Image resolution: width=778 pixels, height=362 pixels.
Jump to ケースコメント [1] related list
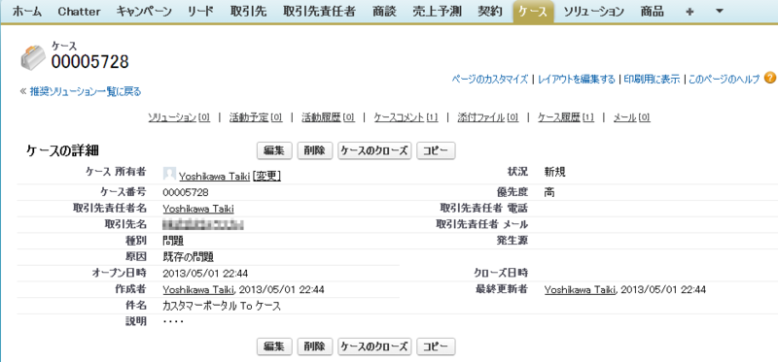406,117
